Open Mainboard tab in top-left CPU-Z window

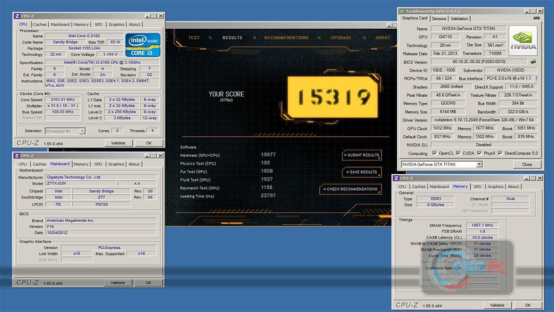point(60,25)
